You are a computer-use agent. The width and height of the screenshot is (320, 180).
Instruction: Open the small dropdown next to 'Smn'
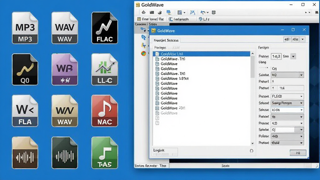293,56
